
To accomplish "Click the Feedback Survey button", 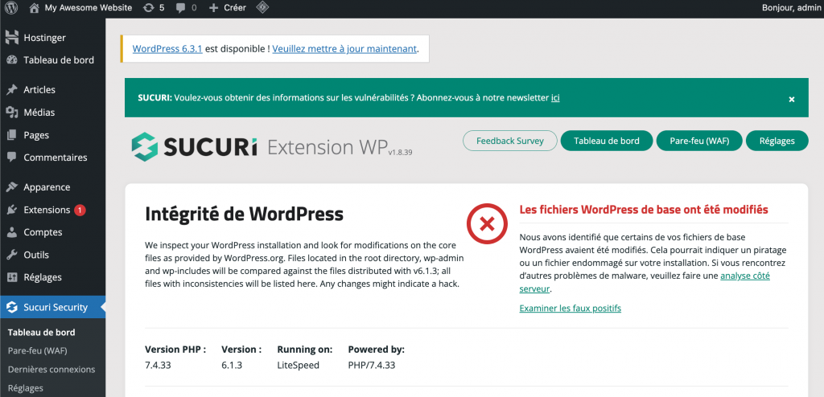I will tap(509, 141).
